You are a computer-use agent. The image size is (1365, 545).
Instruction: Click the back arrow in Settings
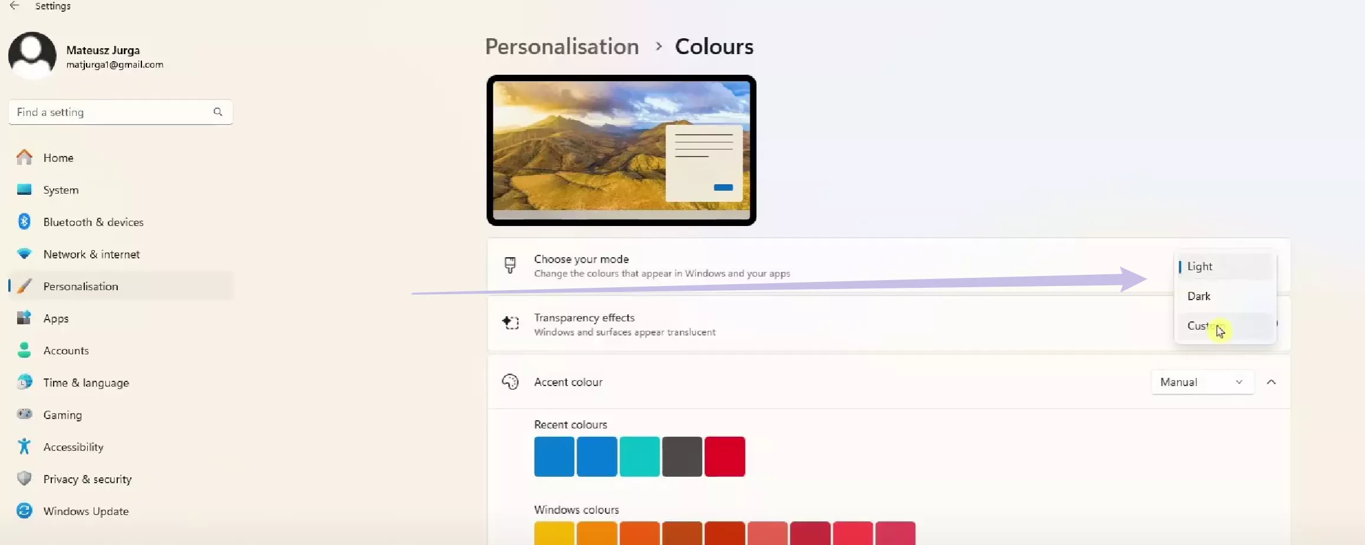(15, 6)
